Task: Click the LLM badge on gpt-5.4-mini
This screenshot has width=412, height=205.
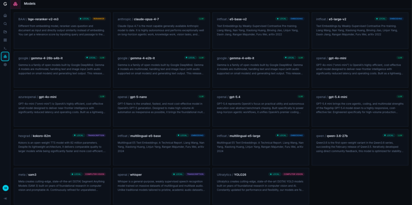Action: pyautogui.click(x=400, y=96)
